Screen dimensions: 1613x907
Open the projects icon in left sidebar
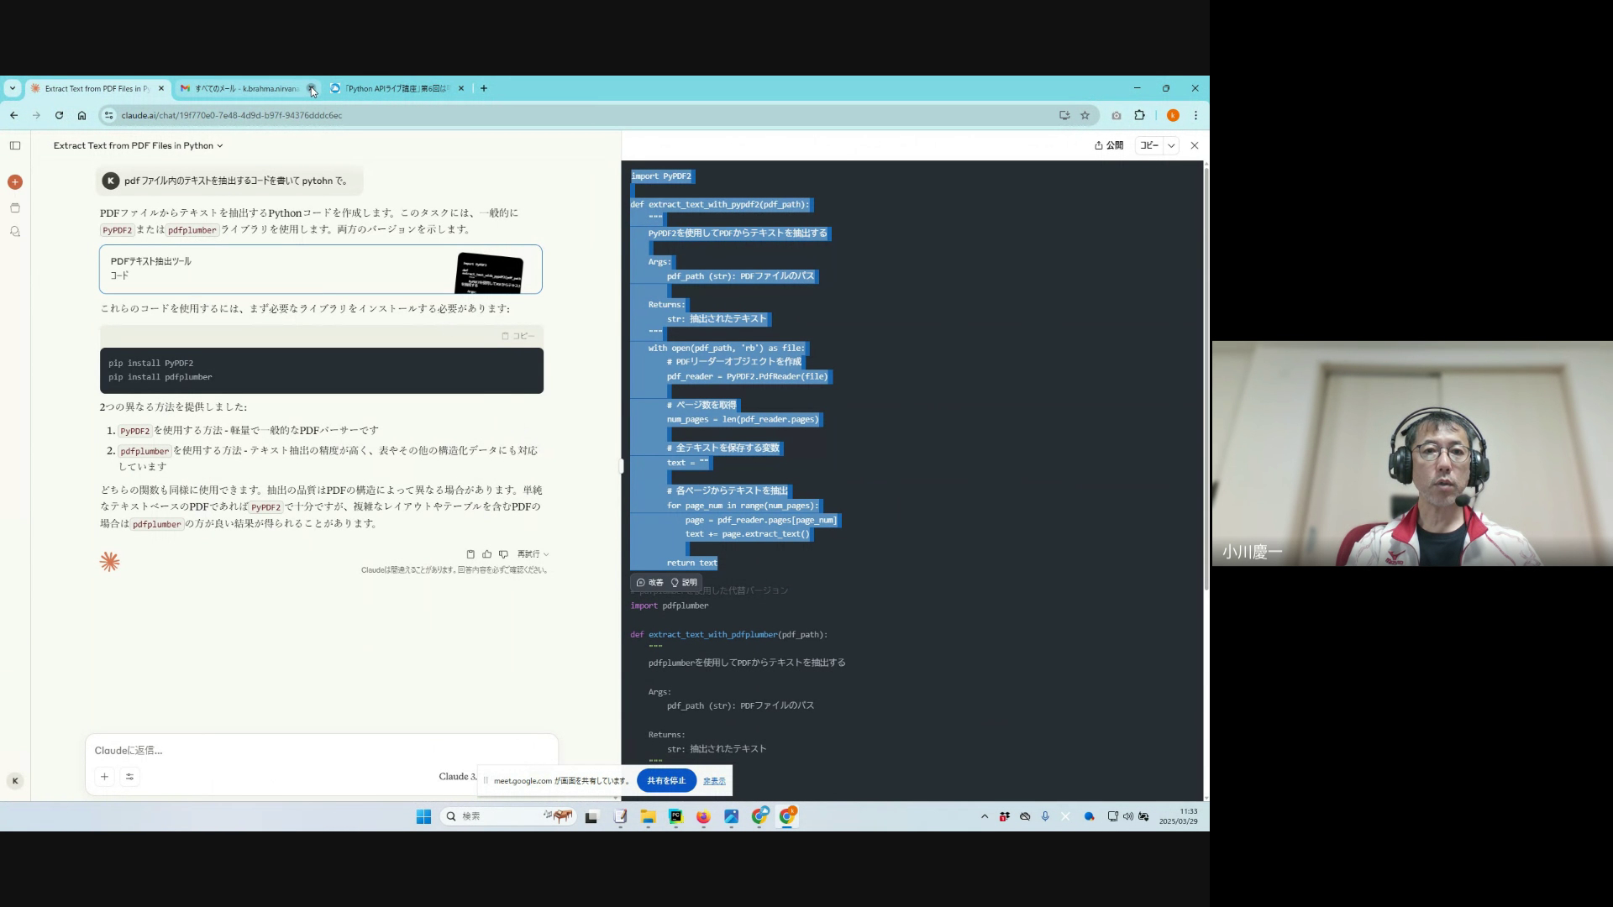[x=15, y=208]
